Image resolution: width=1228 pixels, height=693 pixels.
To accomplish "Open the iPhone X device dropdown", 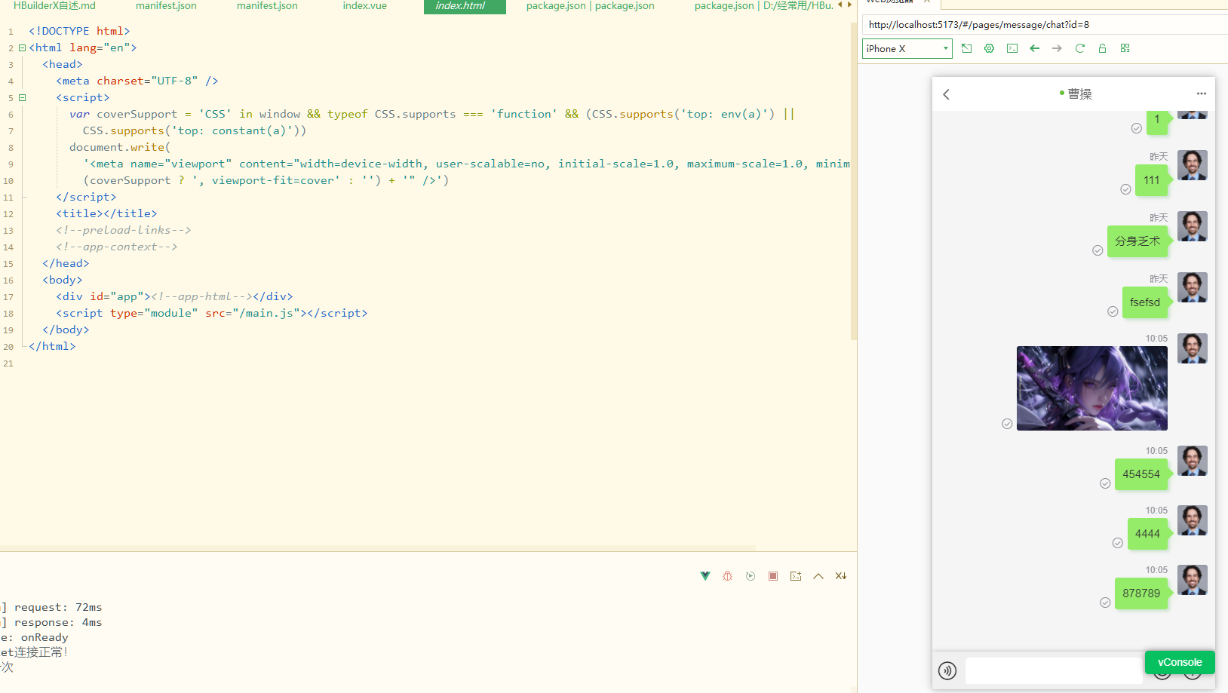I will [x=907, y=48].
